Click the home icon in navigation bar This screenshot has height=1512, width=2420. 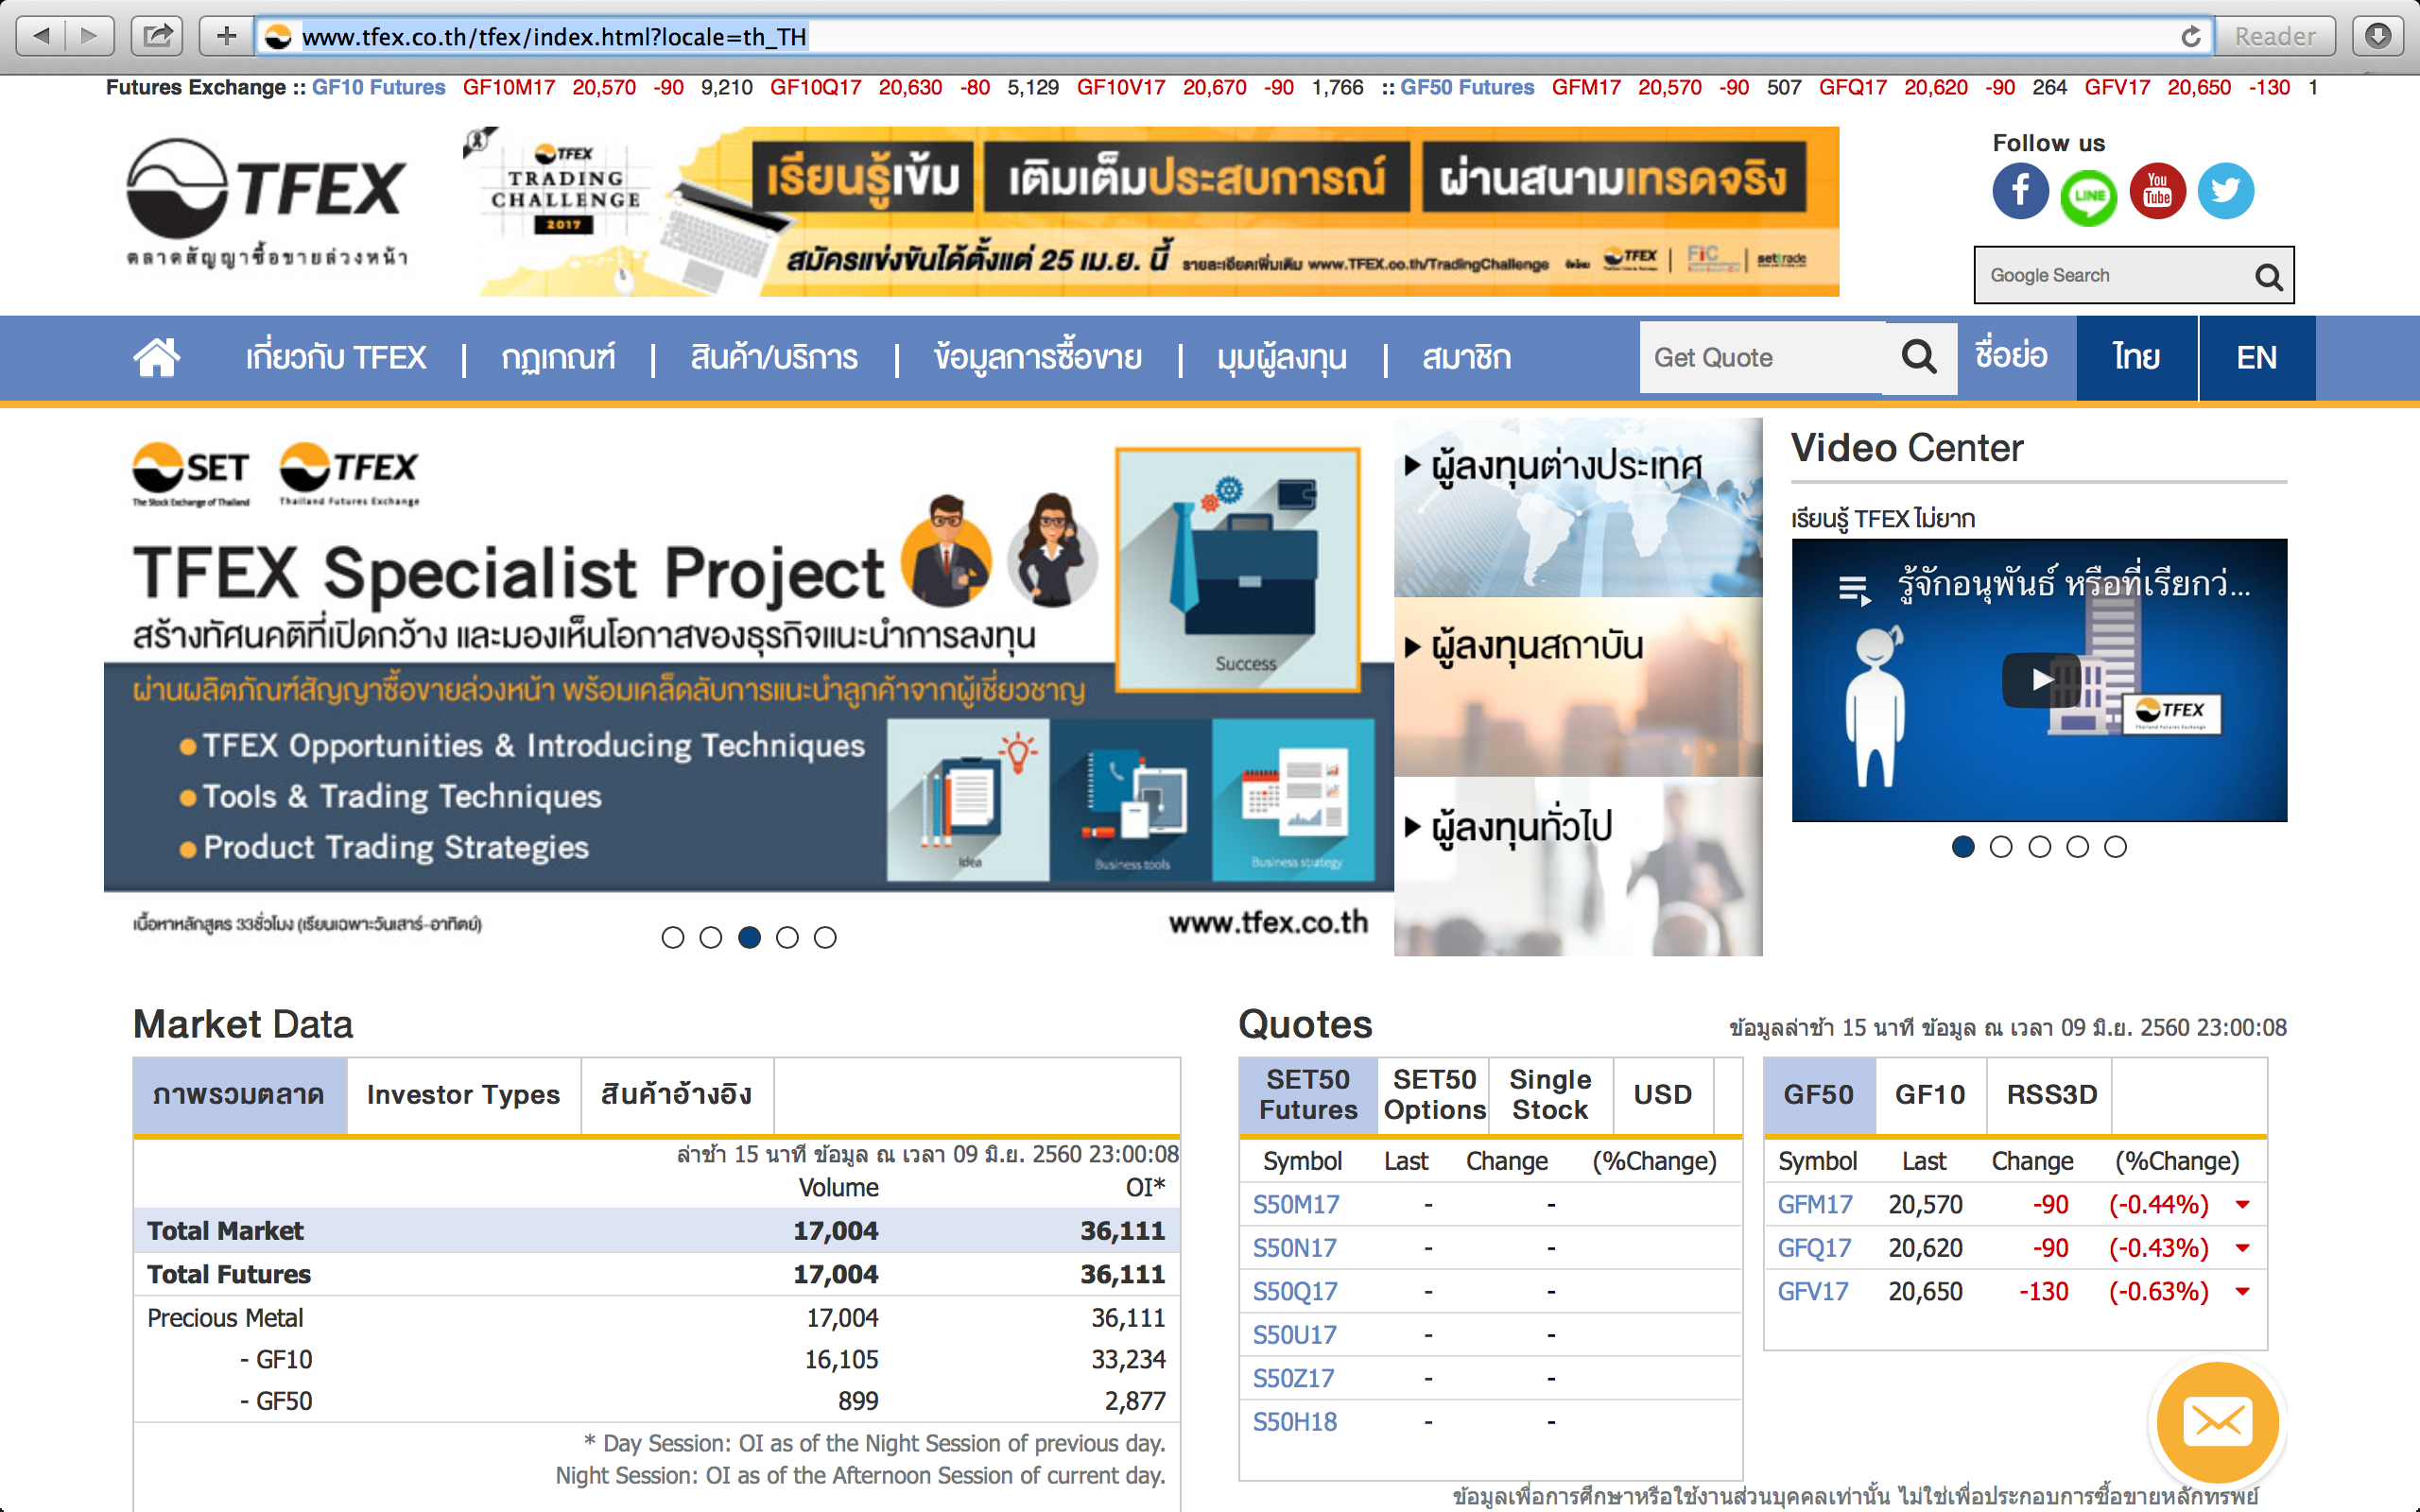pos(157,357)
